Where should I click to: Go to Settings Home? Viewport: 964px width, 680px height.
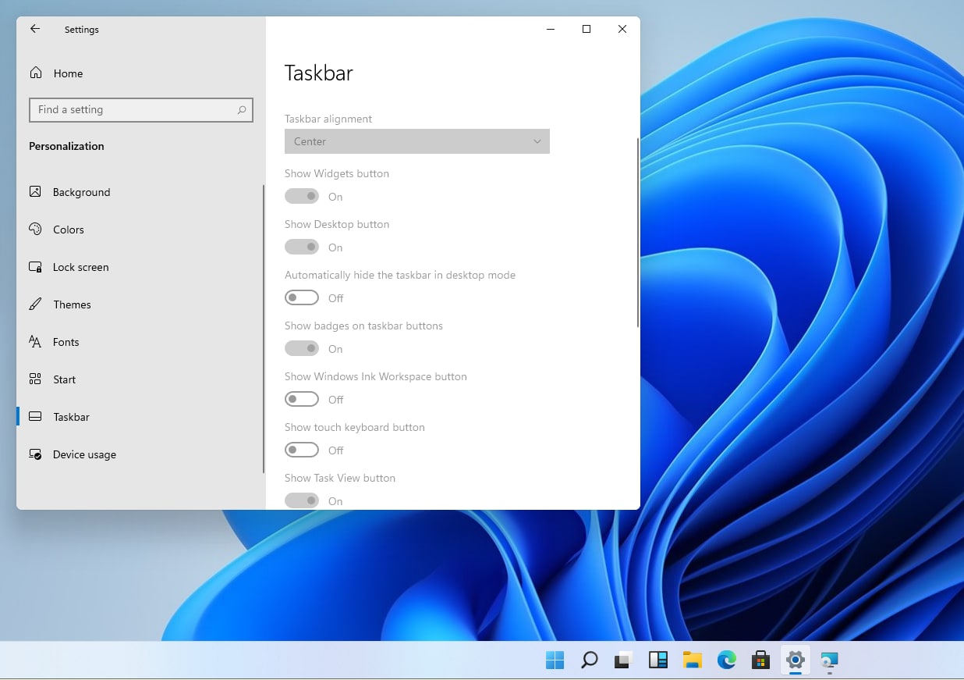coord(140,73)
